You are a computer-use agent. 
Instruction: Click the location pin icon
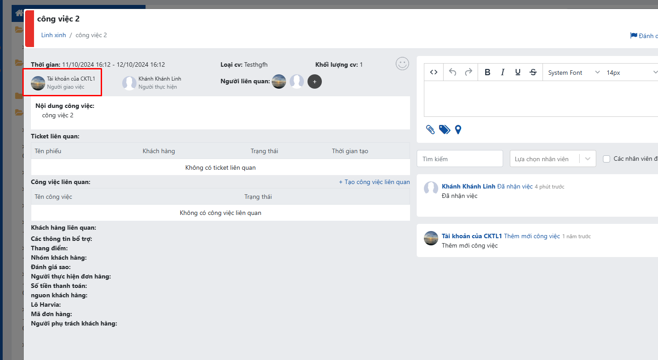click(x=458, y=130)
